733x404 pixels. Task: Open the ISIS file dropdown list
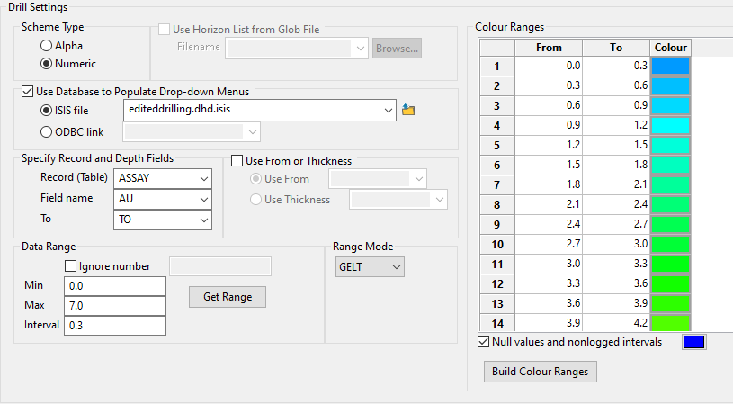(x=389, y=110)
